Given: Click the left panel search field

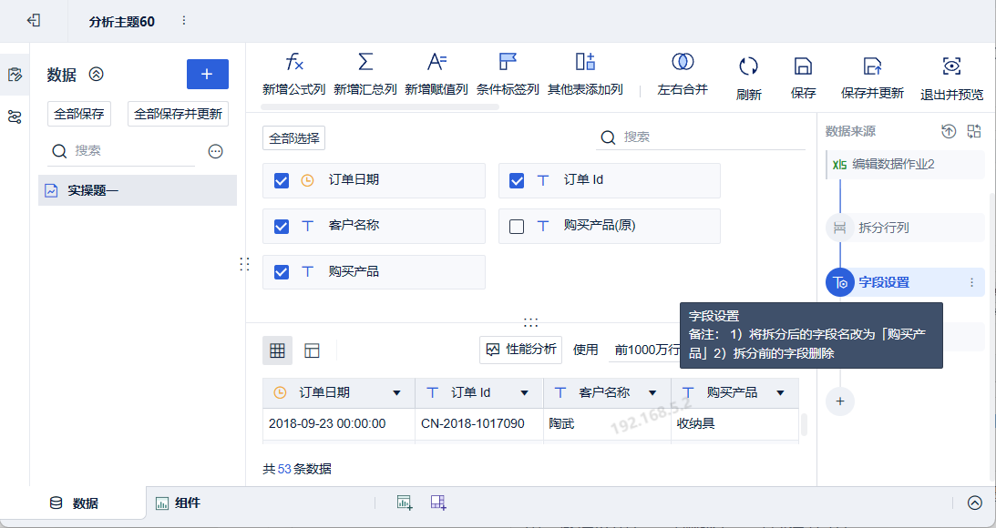Looking at the screenshot, I should tap(121, 151).
